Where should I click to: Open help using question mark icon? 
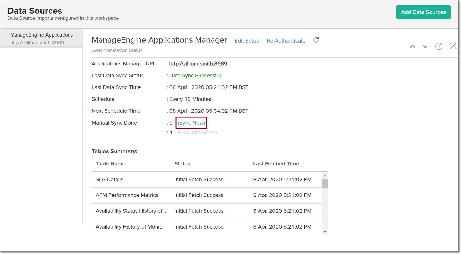(x=439, y=46)
